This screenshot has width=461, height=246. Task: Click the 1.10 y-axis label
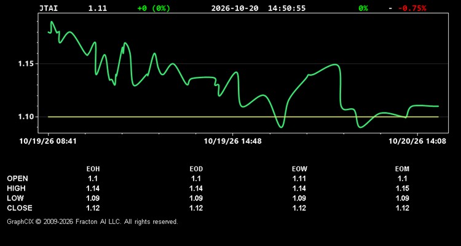(x=26, y=117)
